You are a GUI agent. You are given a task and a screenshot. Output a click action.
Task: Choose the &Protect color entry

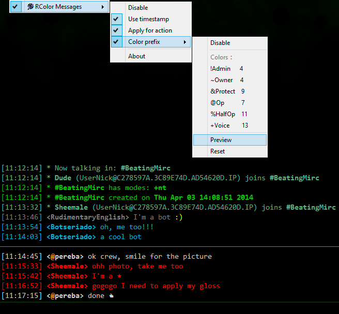(230, 91)
